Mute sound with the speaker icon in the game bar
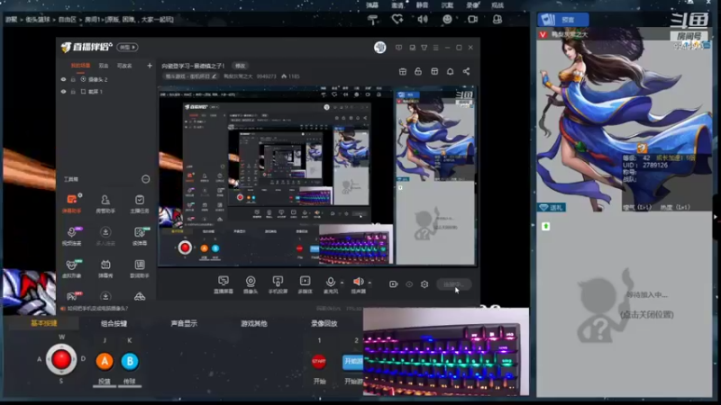The height and width of the screenshot is (405, 721). coord(422,19)
